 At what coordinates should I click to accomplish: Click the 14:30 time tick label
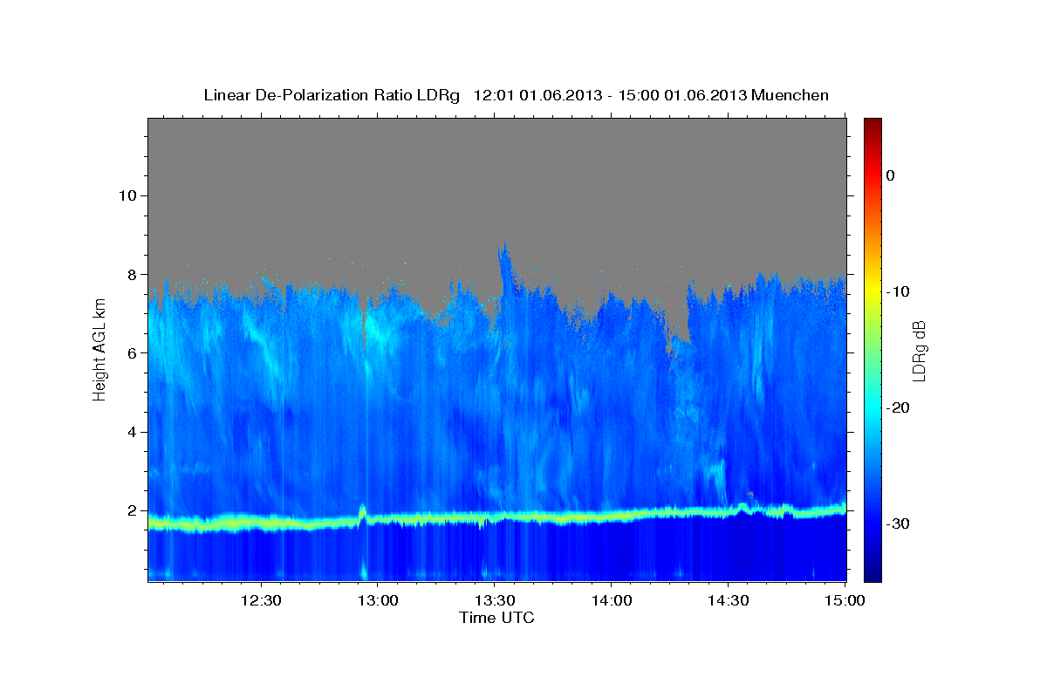click(x=728, y=600)
